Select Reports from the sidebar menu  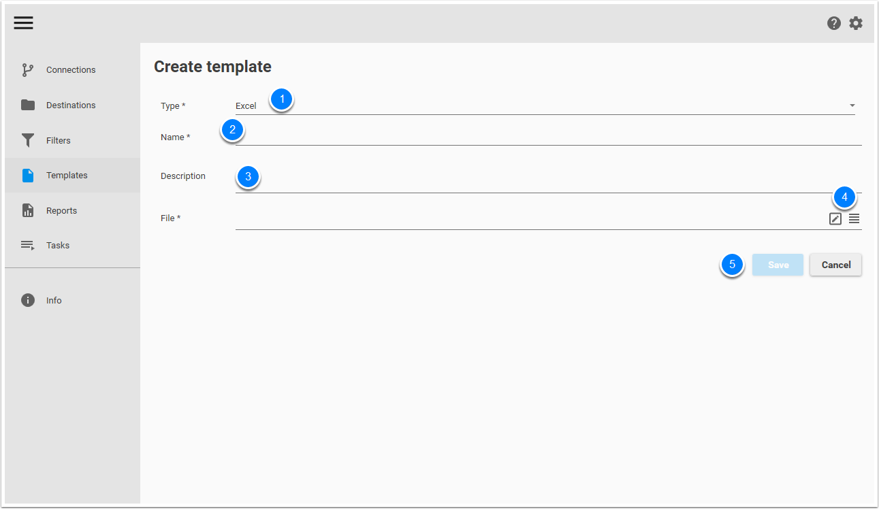pyautogui.click(x=61, y=210)
